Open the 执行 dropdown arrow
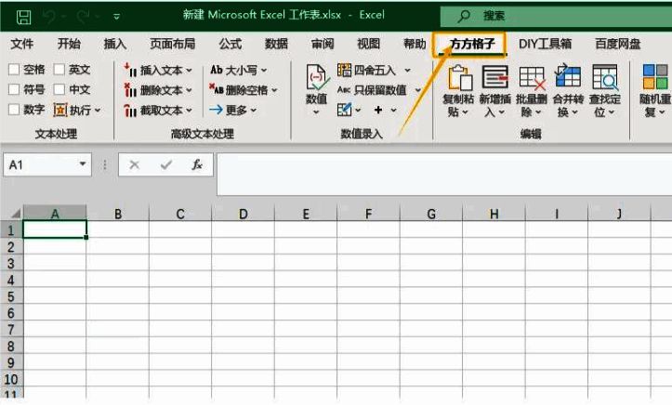Viewport: 672px width, 405px height. tap(98, 110)
